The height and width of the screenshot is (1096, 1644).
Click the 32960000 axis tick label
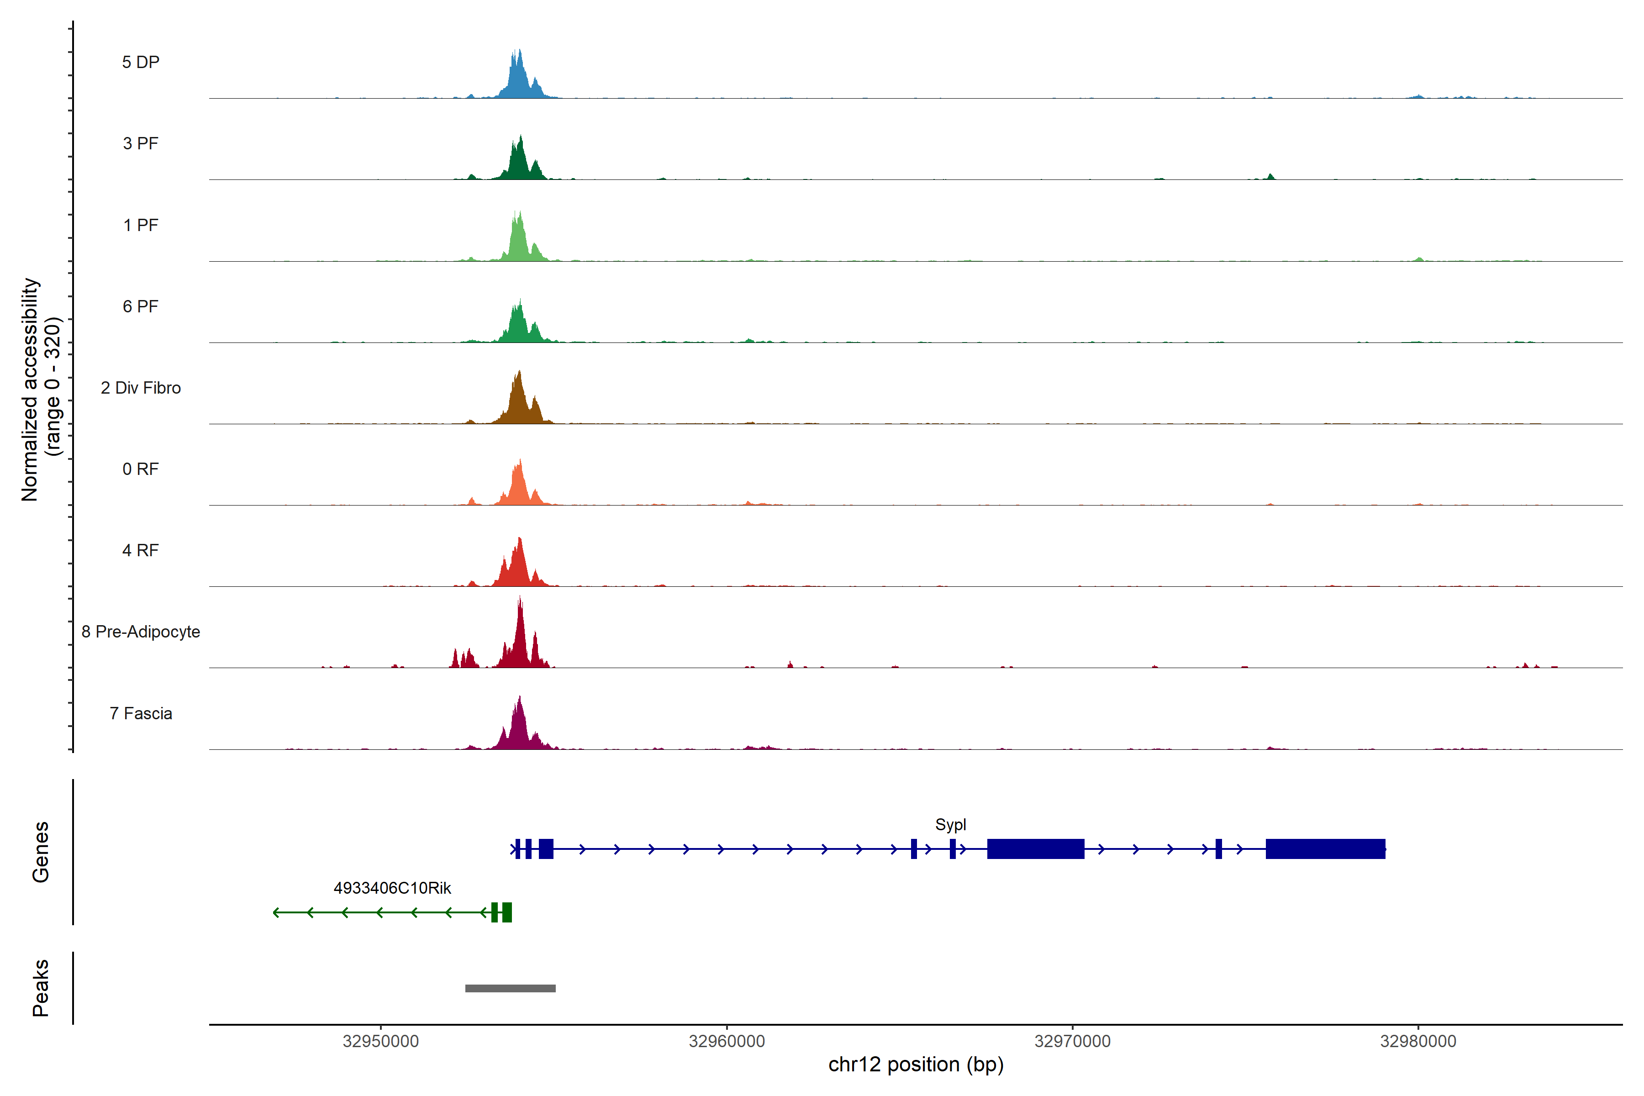pyautogui.click(x=726, y=1042)
